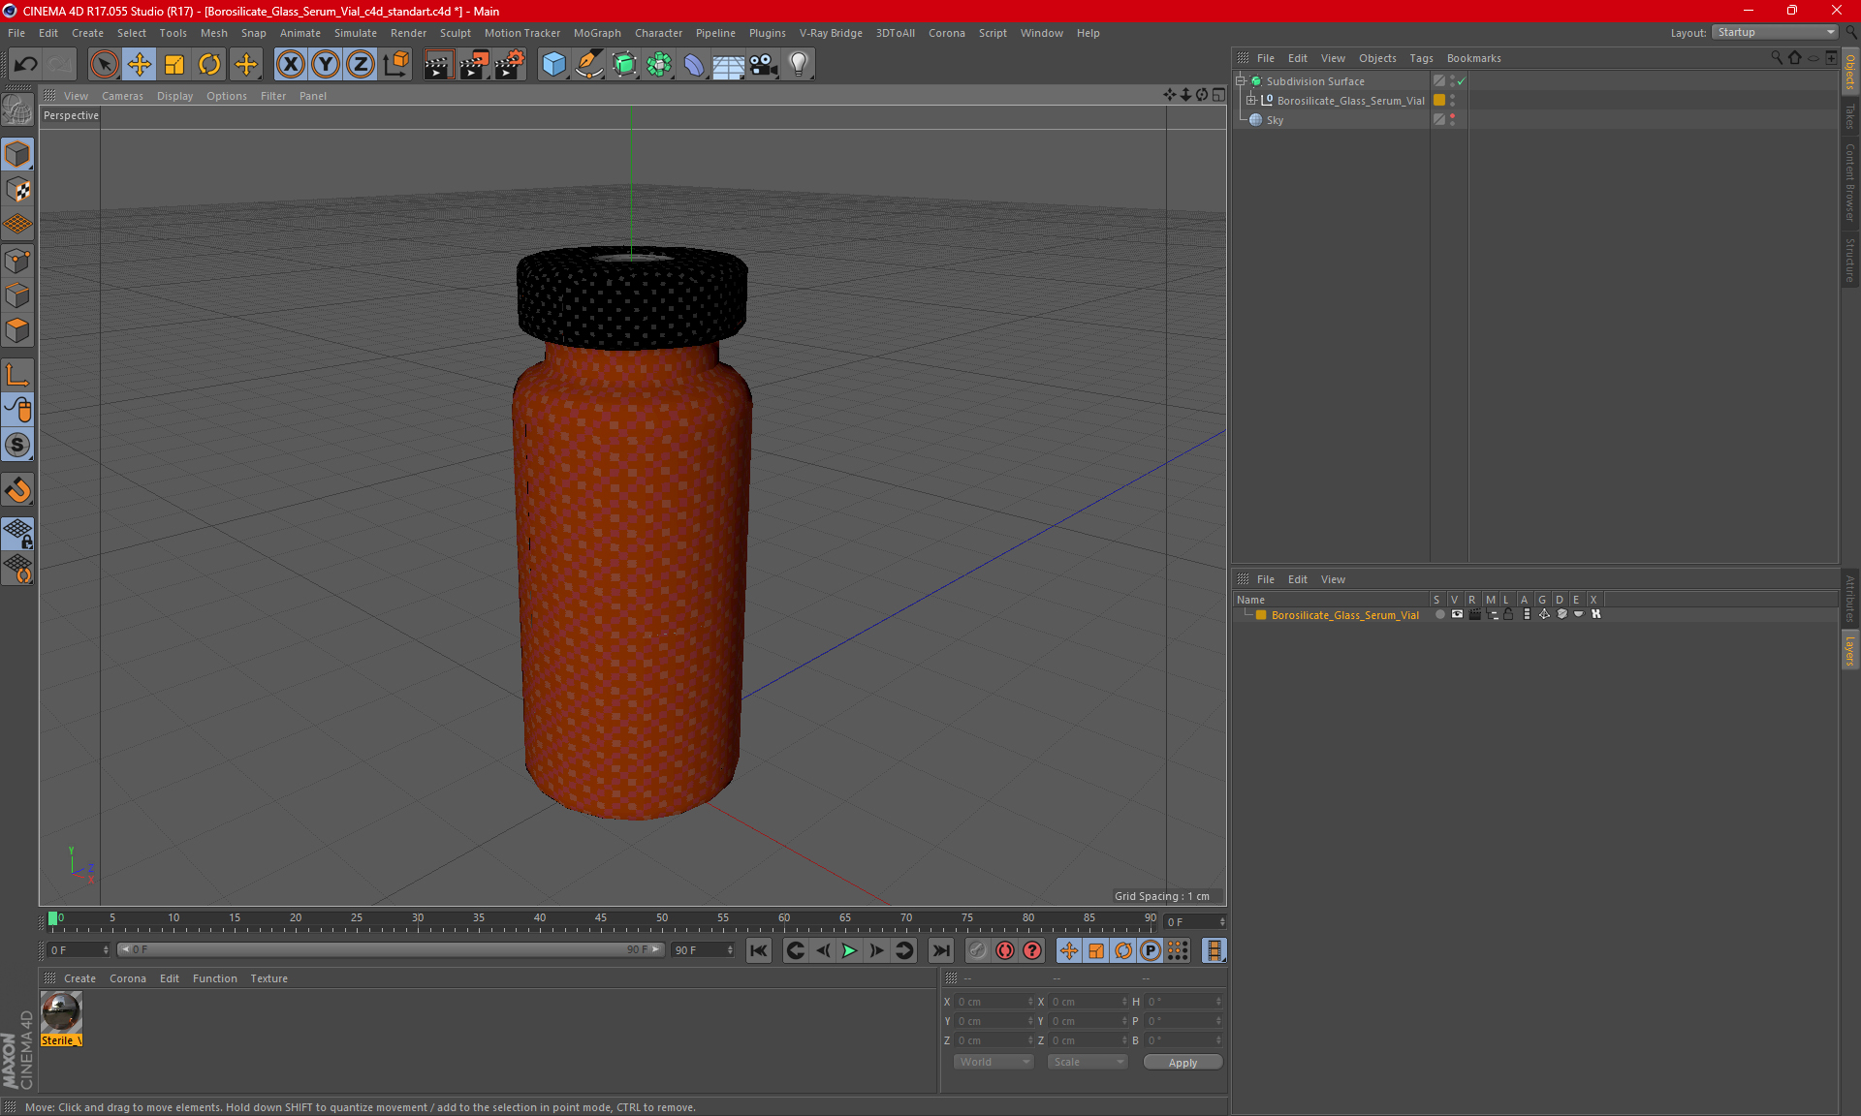1861x1116 pixels.
Task: Select the Sterile material thumbnail
Action: pos(61,1012)
